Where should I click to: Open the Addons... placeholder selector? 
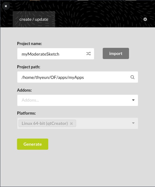tap(78, 100)
